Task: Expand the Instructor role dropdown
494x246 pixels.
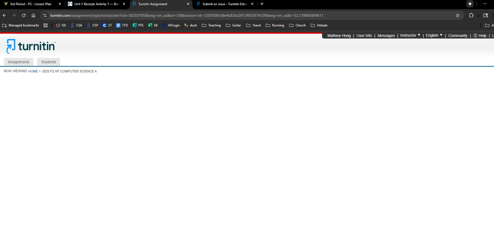Action: (x=410, y=36)
